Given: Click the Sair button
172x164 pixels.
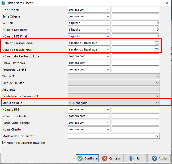Looking at the screenshot, I should pos(135,158).
